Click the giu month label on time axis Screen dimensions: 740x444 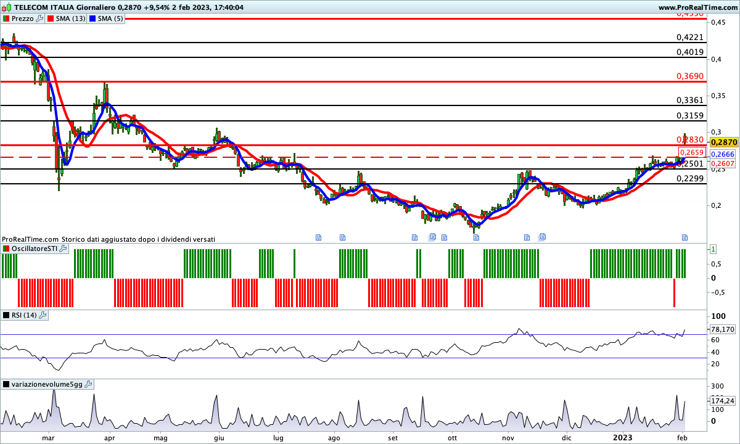point(218,437)
